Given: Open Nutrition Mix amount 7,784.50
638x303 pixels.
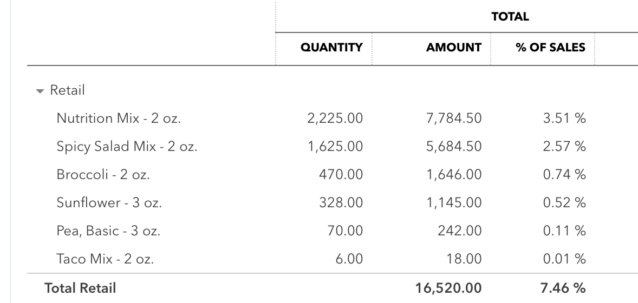Looking at the screenshot, I should (x=454, y=118).
